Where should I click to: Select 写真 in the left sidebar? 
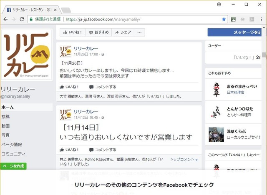pos(6,135)
